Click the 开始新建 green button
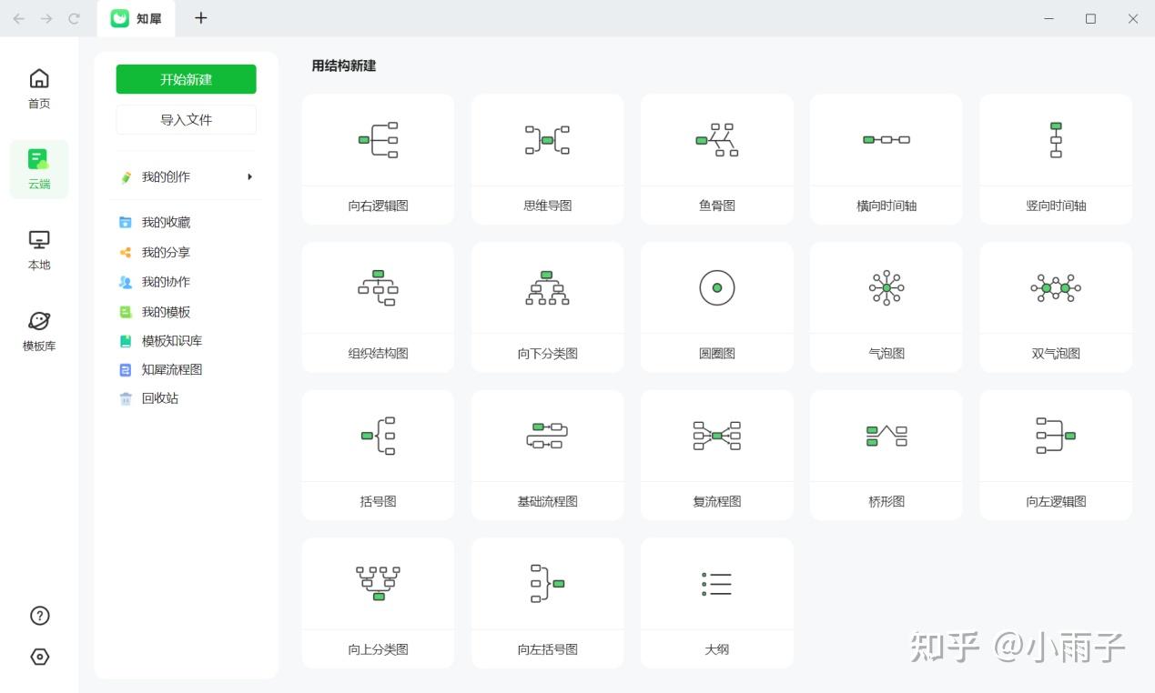 click(186, 79)
